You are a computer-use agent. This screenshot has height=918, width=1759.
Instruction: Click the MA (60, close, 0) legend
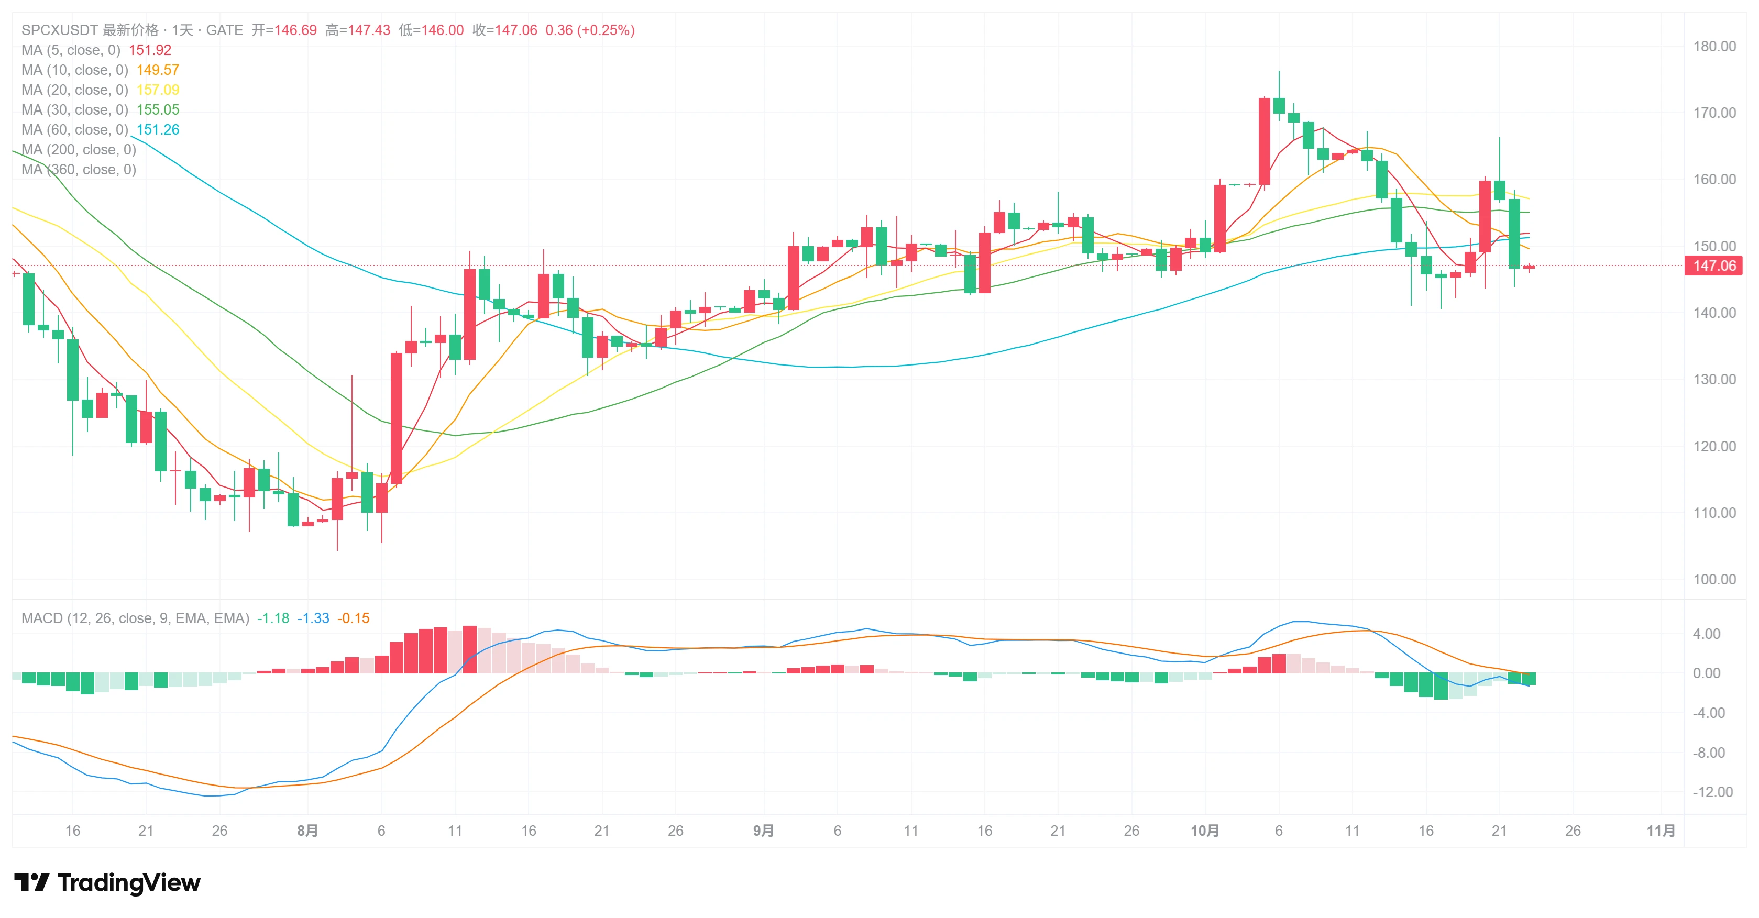click(x=74, y=129)
